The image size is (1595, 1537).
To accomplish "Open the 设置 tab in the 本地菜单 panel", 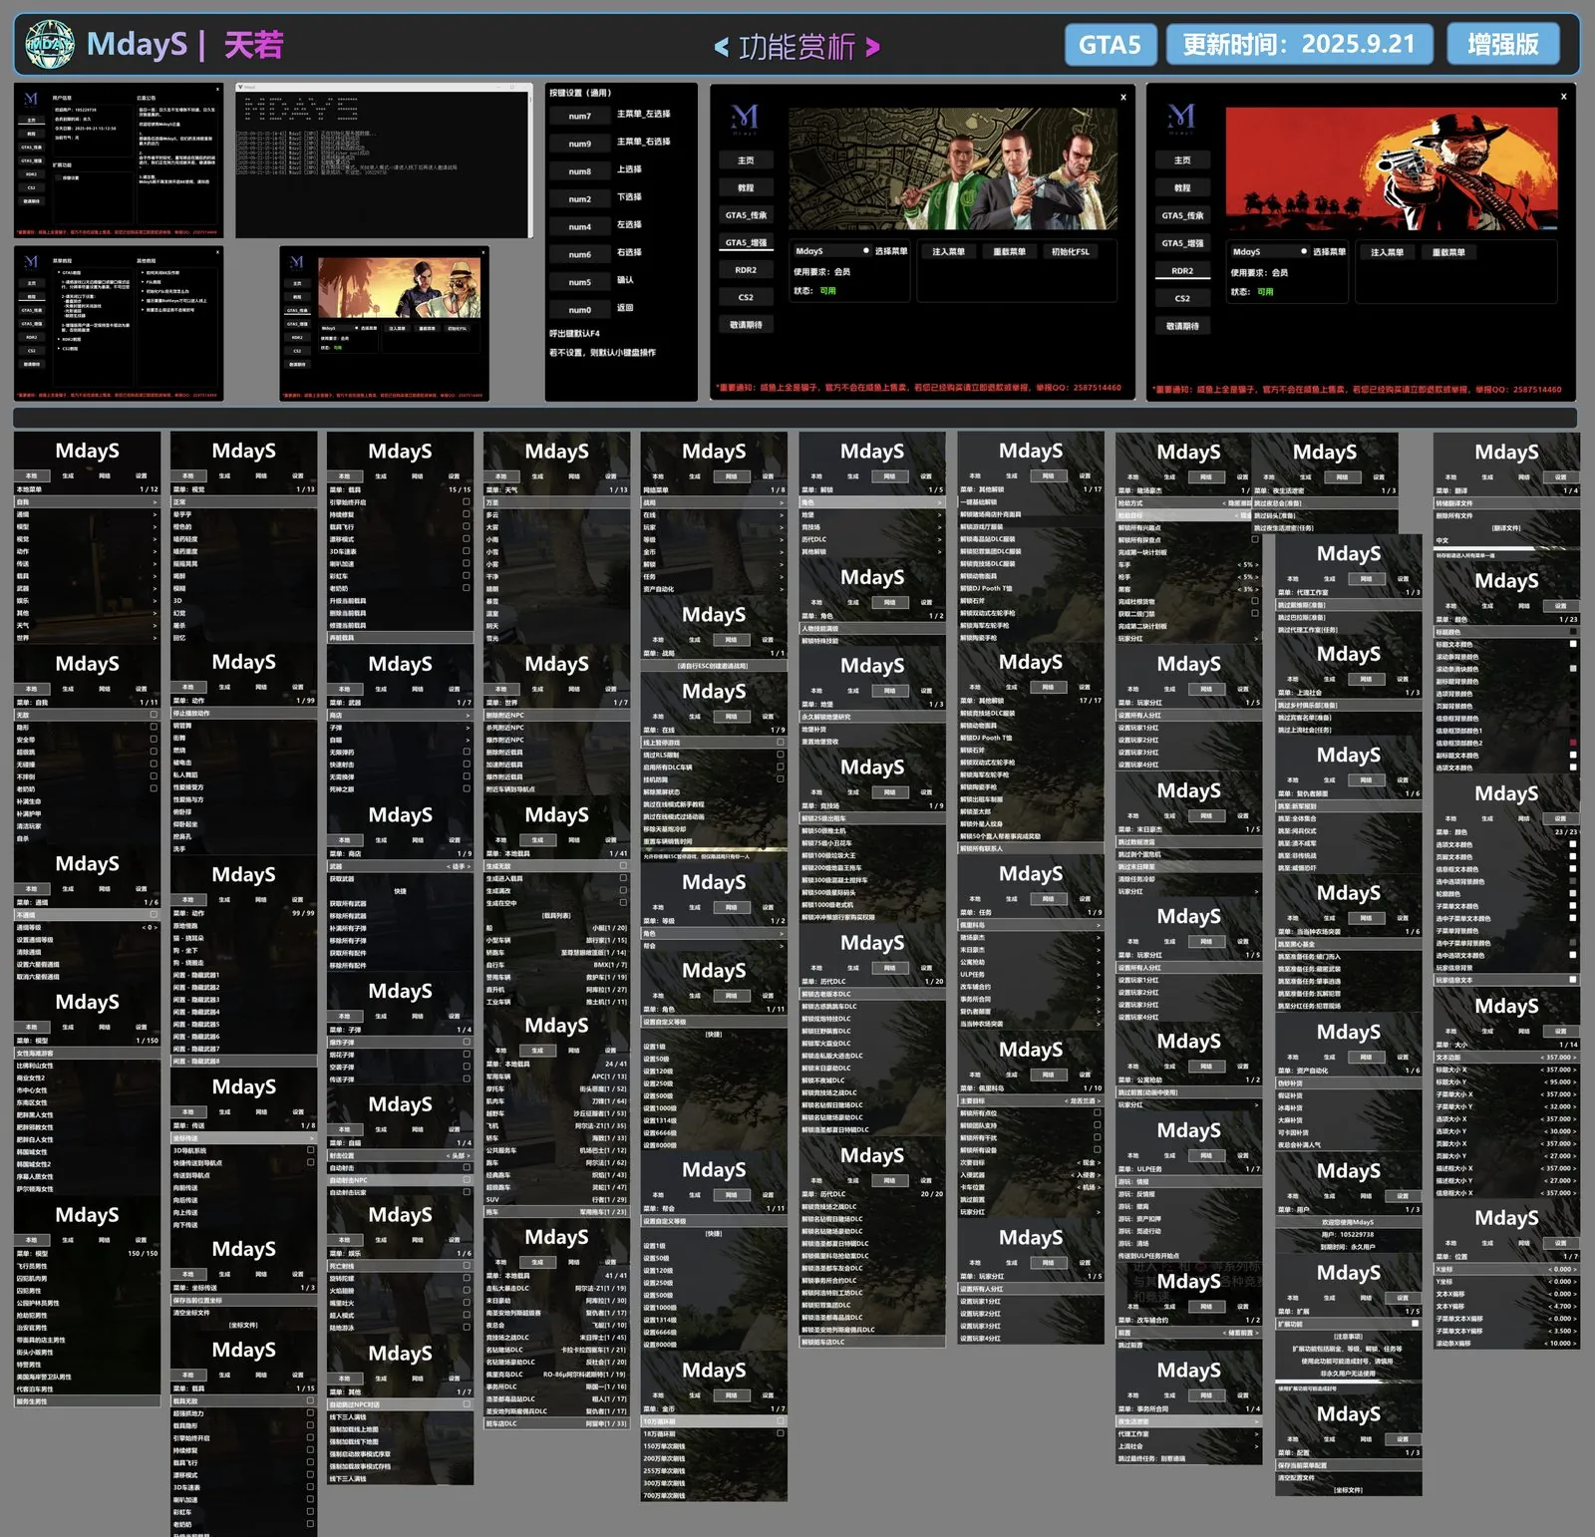I will [x=141, y=475].
